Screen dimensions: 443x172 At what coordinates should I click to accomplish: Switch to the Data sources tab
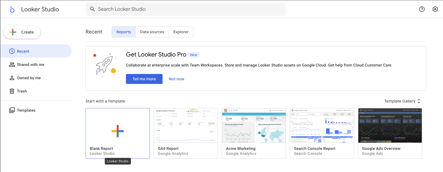pos(152,32)
